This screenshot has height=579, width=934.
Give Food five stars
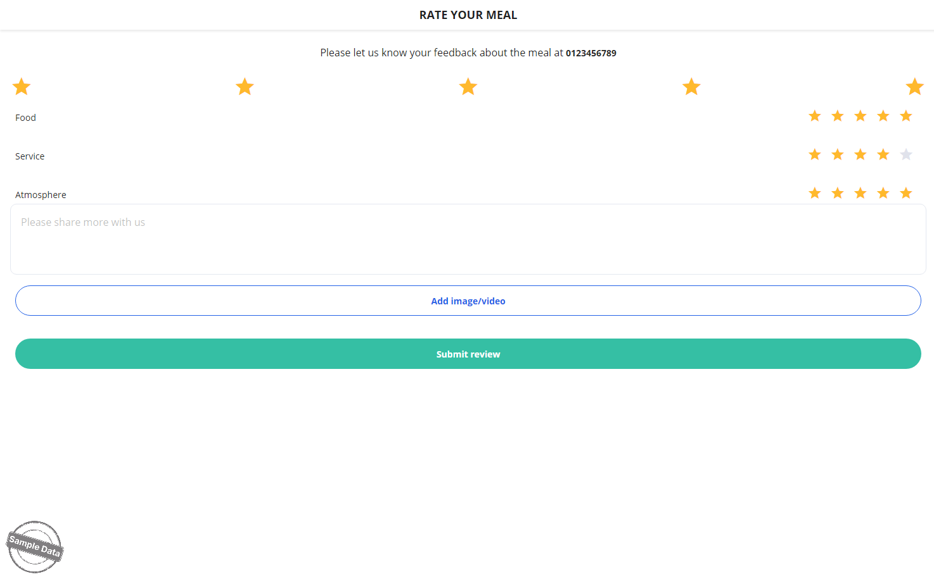pyautogui.click(x=906, y=116)
